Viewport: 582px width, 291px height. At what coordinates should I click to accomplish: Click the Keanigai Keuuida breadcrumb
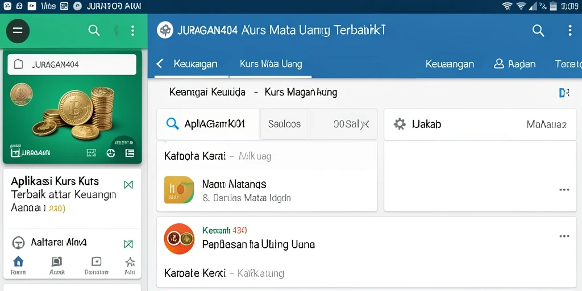tap(207, 92)
